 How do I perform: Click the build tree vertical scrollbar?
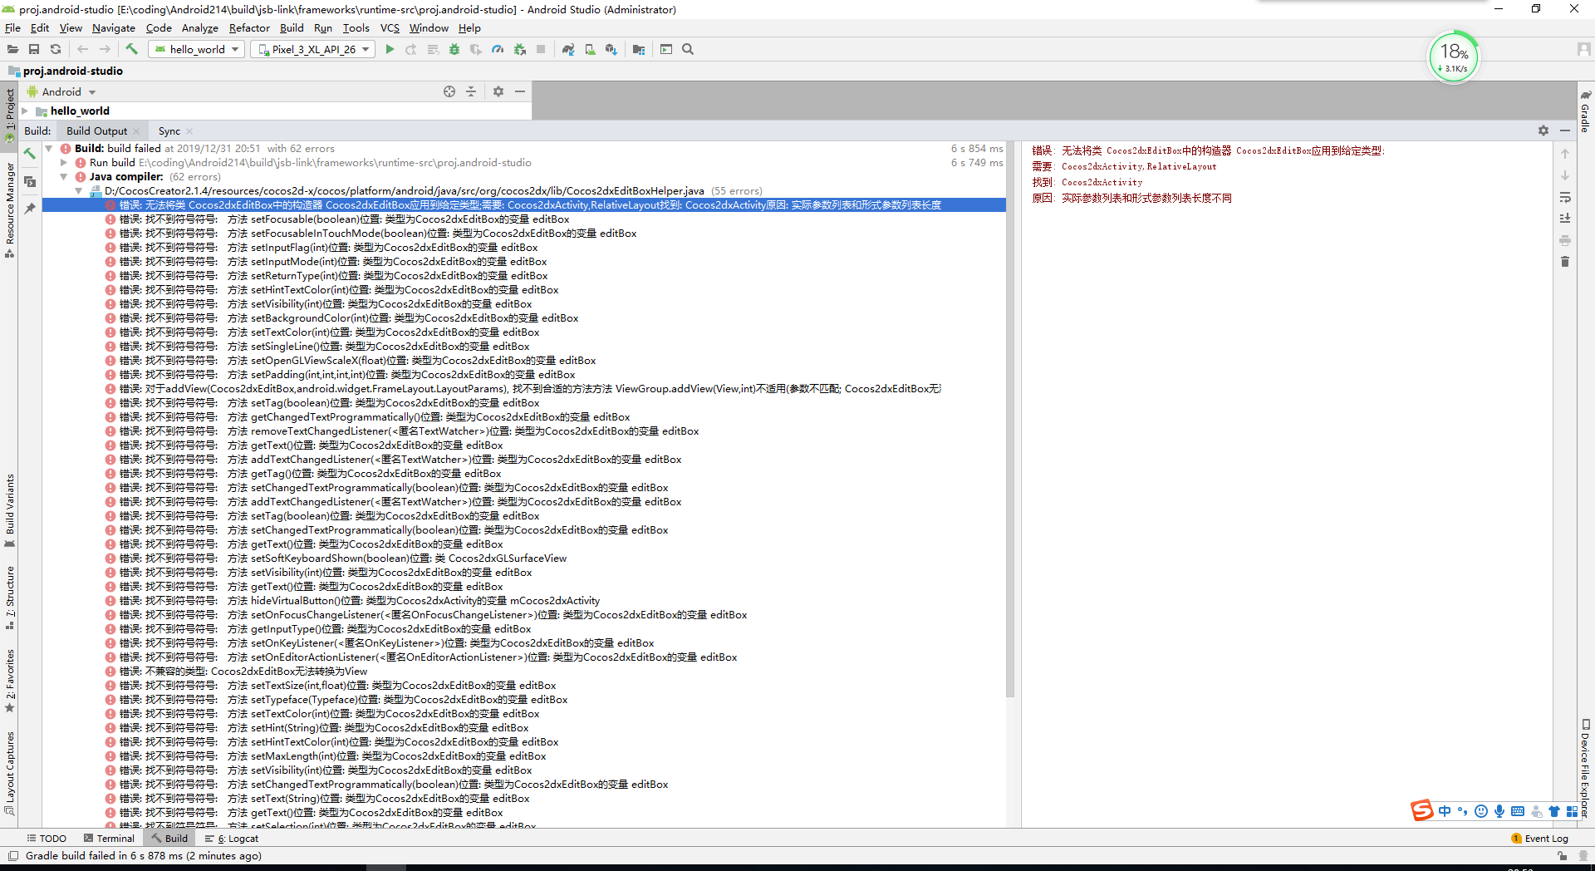1010,419
